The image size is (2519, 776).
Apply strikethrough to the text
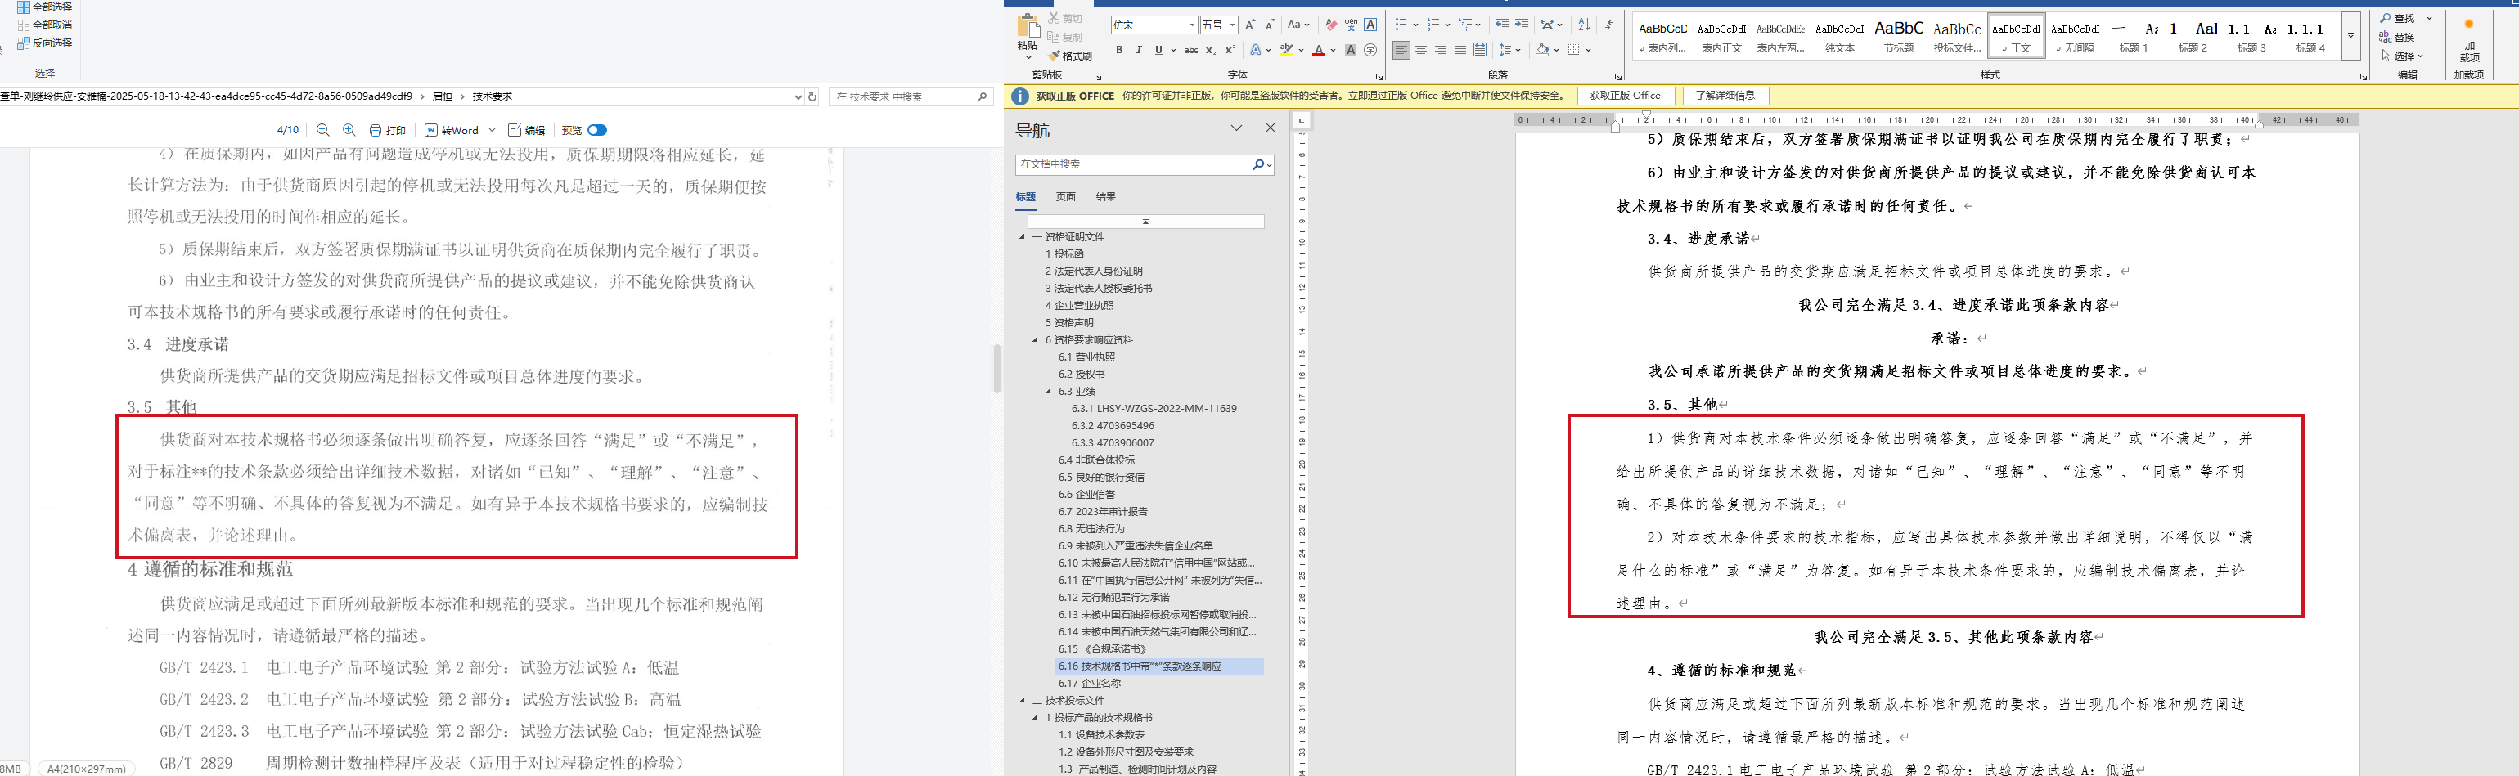pyautogui.click(x=1191, y=50)
